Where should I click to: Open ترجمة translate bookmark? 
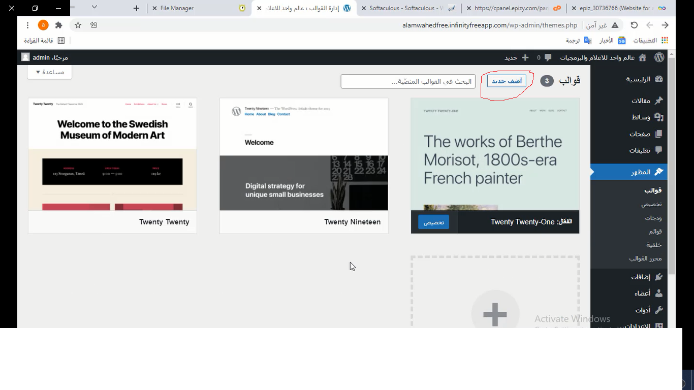click(x=579, y=40)
